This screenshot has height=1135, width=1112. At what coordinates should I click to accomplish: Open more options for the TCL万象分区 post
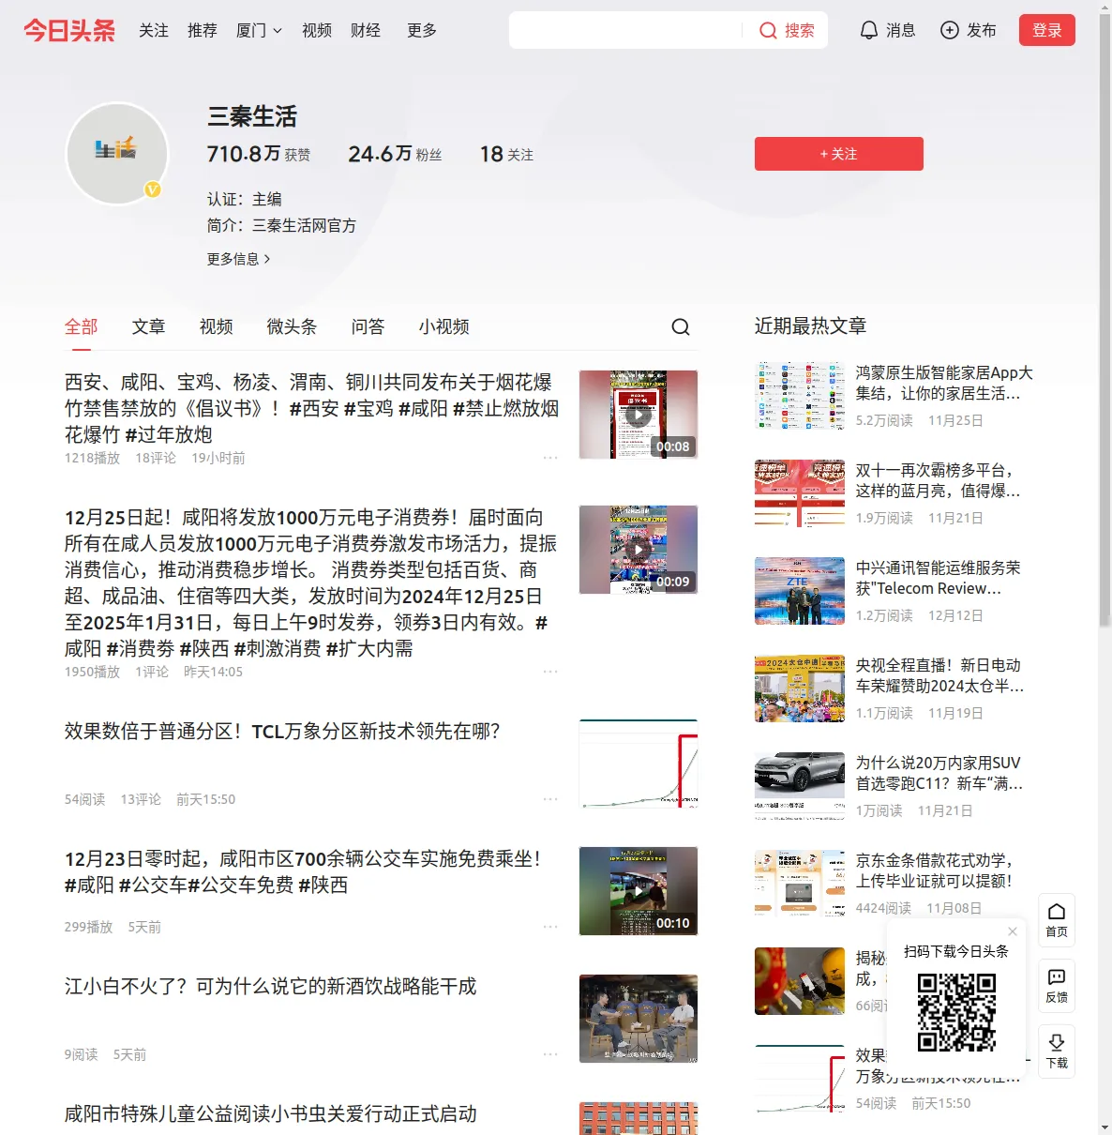pyautogui.click(x=550, y=799)
